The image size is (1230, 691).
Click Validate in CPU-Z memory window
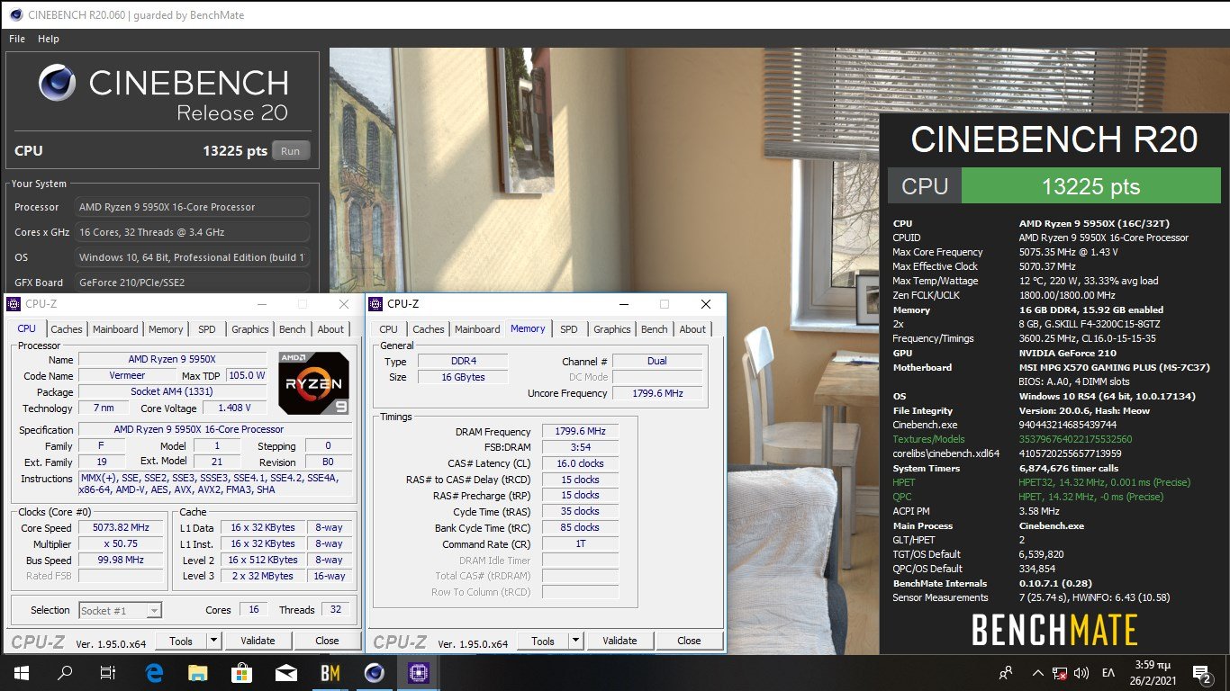tap(620, 641)
